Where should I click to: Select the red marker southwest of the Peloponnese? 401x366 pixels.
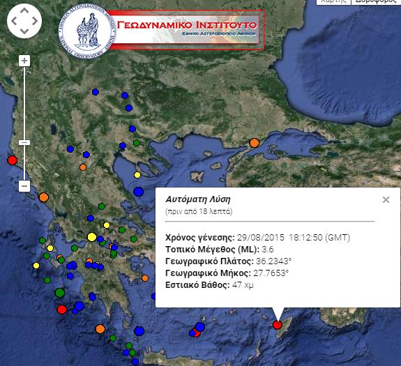tap(61, 310)
